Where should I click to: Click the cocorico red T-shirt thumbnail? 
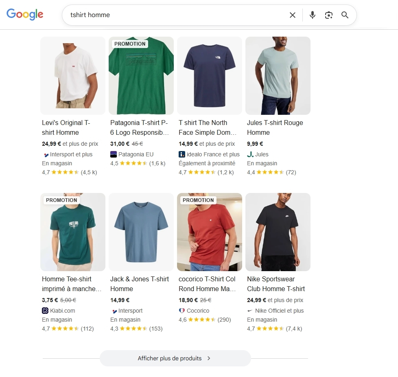[x=209, y=232]
